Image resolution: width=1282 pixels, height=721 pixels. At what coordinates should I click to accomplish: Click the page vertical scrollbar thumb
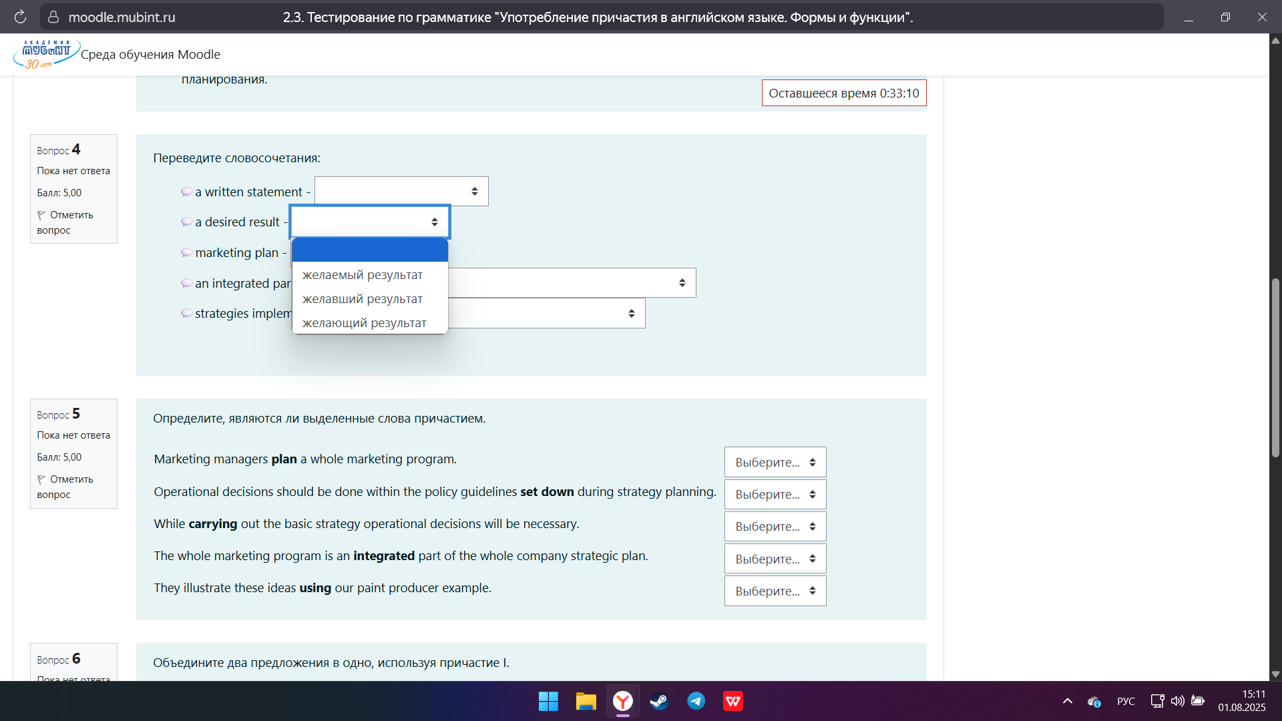coord(1275,367)
